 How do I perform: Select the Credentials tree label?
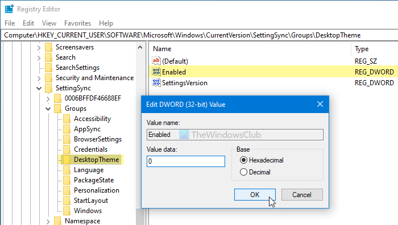(x=90, y=149)
